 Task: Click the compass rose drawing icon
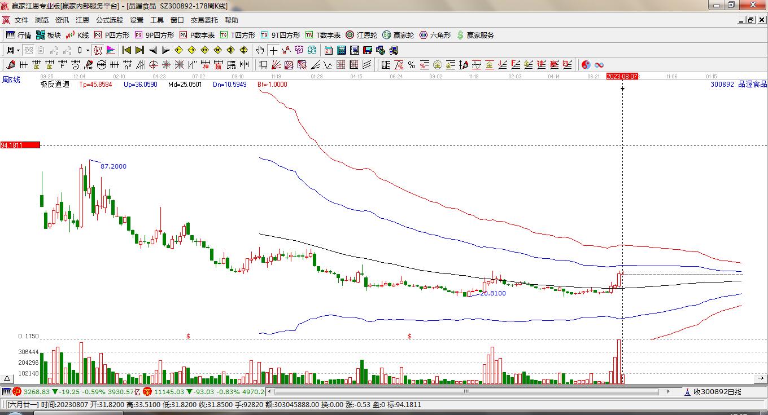coord(167,65)
